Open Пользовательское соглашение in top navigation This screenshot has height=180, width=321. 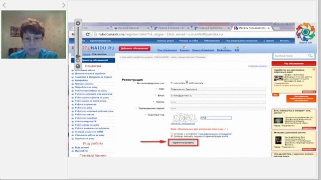click(242, 41)
